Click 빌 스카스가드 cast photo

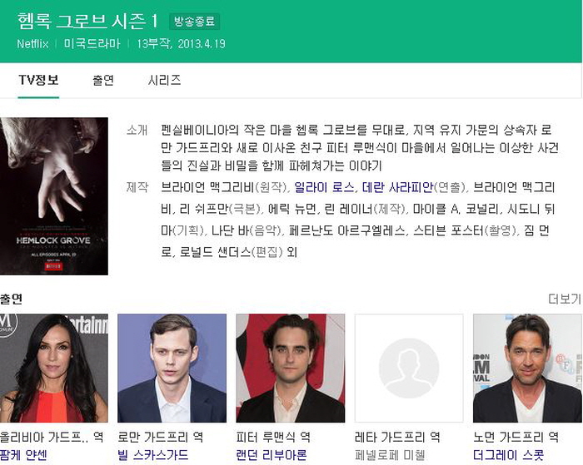tap(172, 368)
